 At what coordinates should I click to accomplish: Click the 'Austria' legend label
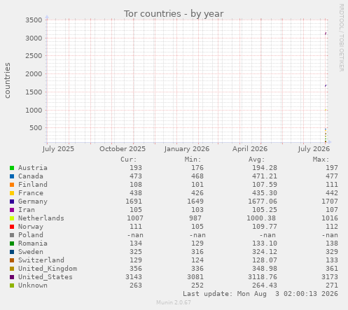pyautogui.click(x=33, y=168)
